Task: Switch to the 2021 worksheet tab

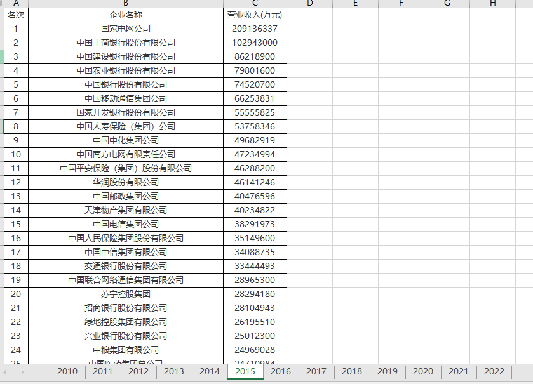Action: pos(459,371)
